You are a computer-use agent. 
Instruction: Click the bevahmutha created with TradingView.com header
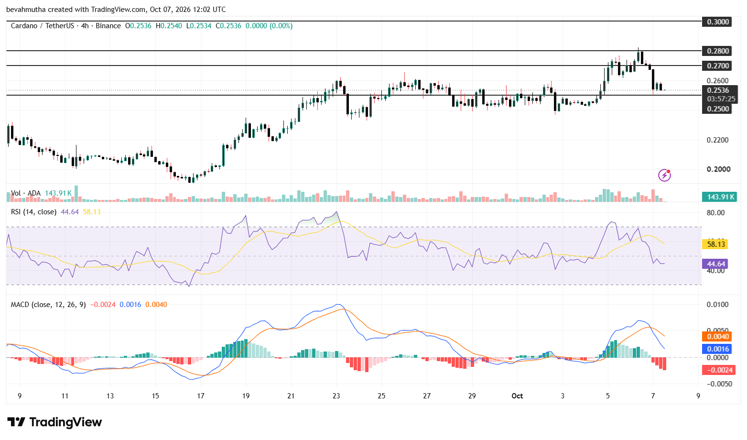coord(116,9)
